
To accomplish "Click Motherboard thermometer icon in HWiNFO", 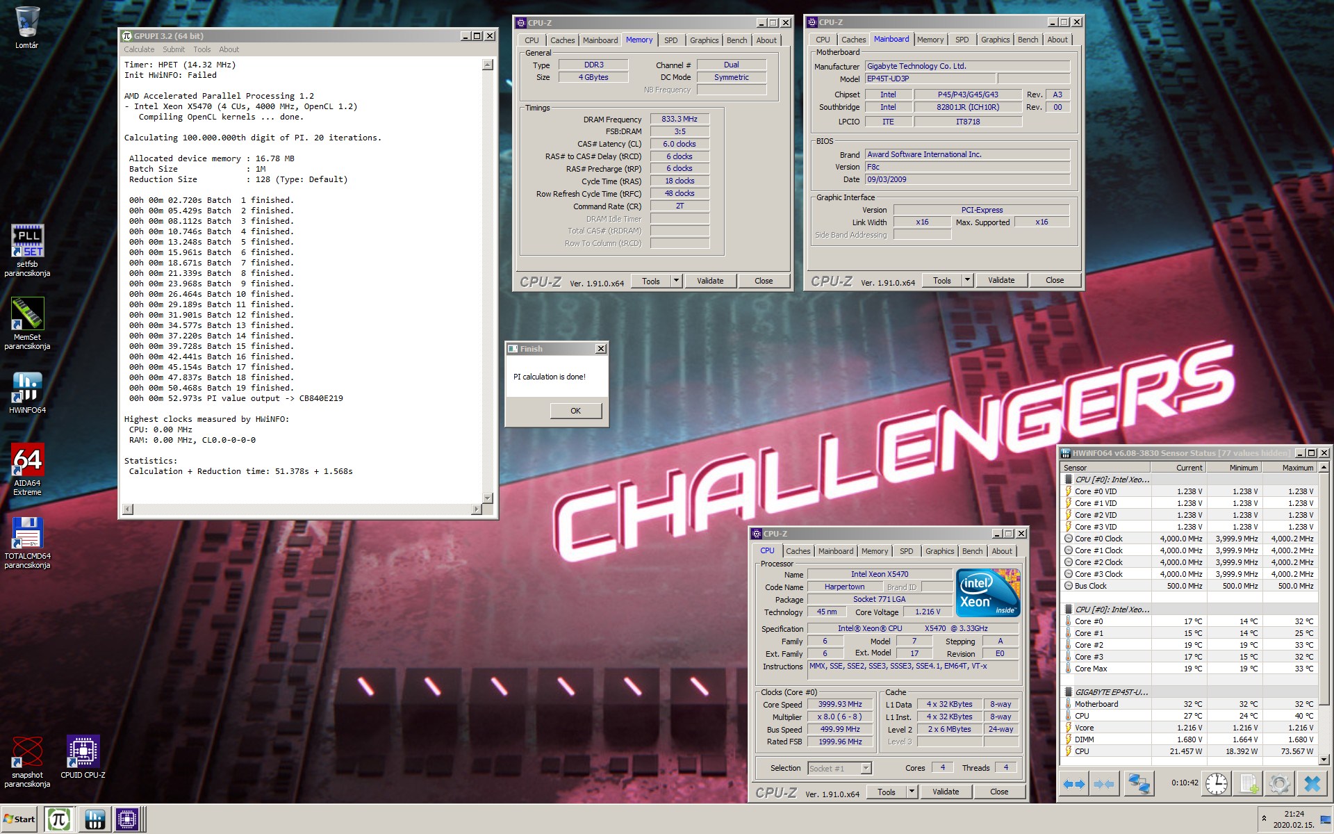I will tap(1069, 704).
